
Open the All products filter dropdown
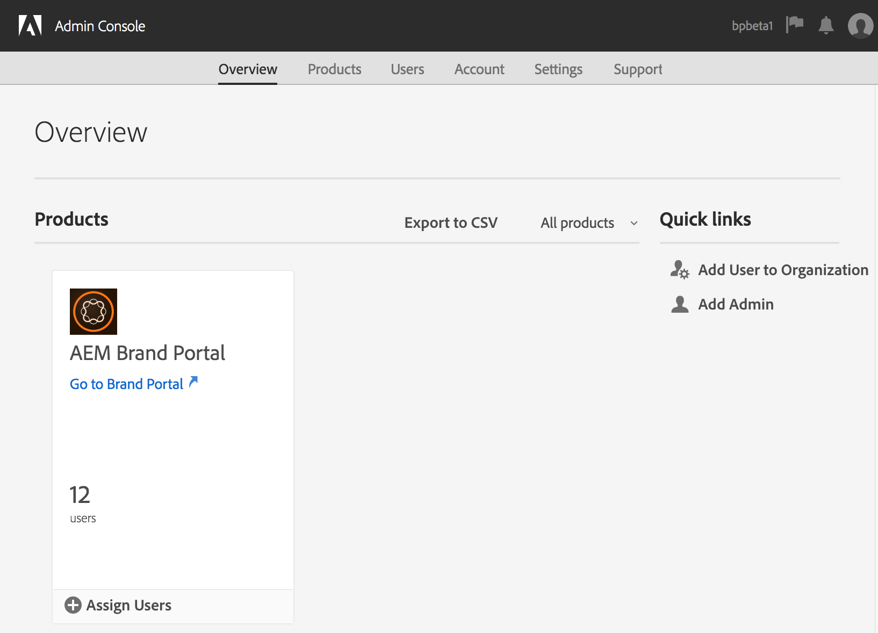coord(577,222)
